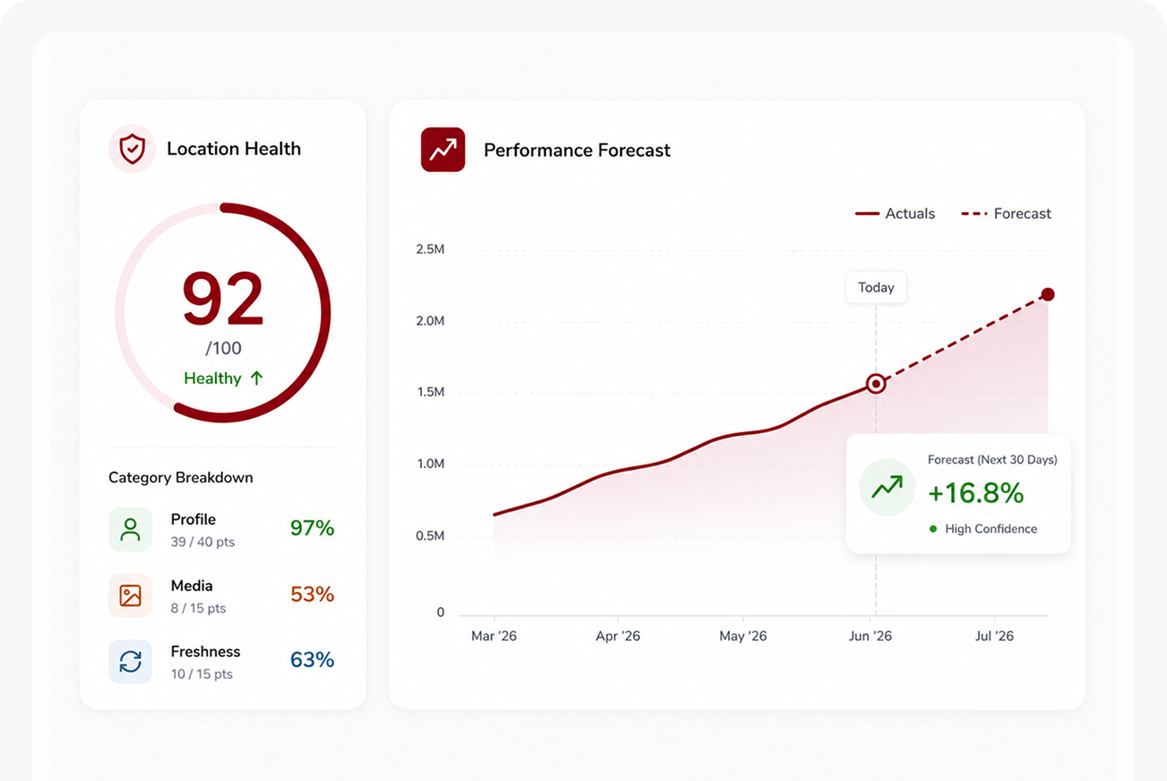Click the 1.0M y-axis label
1167x781 pixels.
point(430,464)
